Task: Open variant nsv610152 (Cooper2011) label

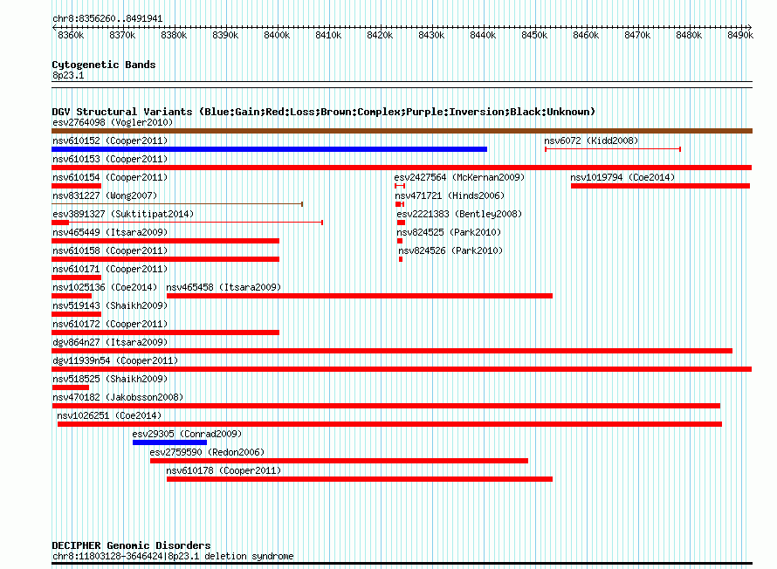Action: tap(110, 141)
